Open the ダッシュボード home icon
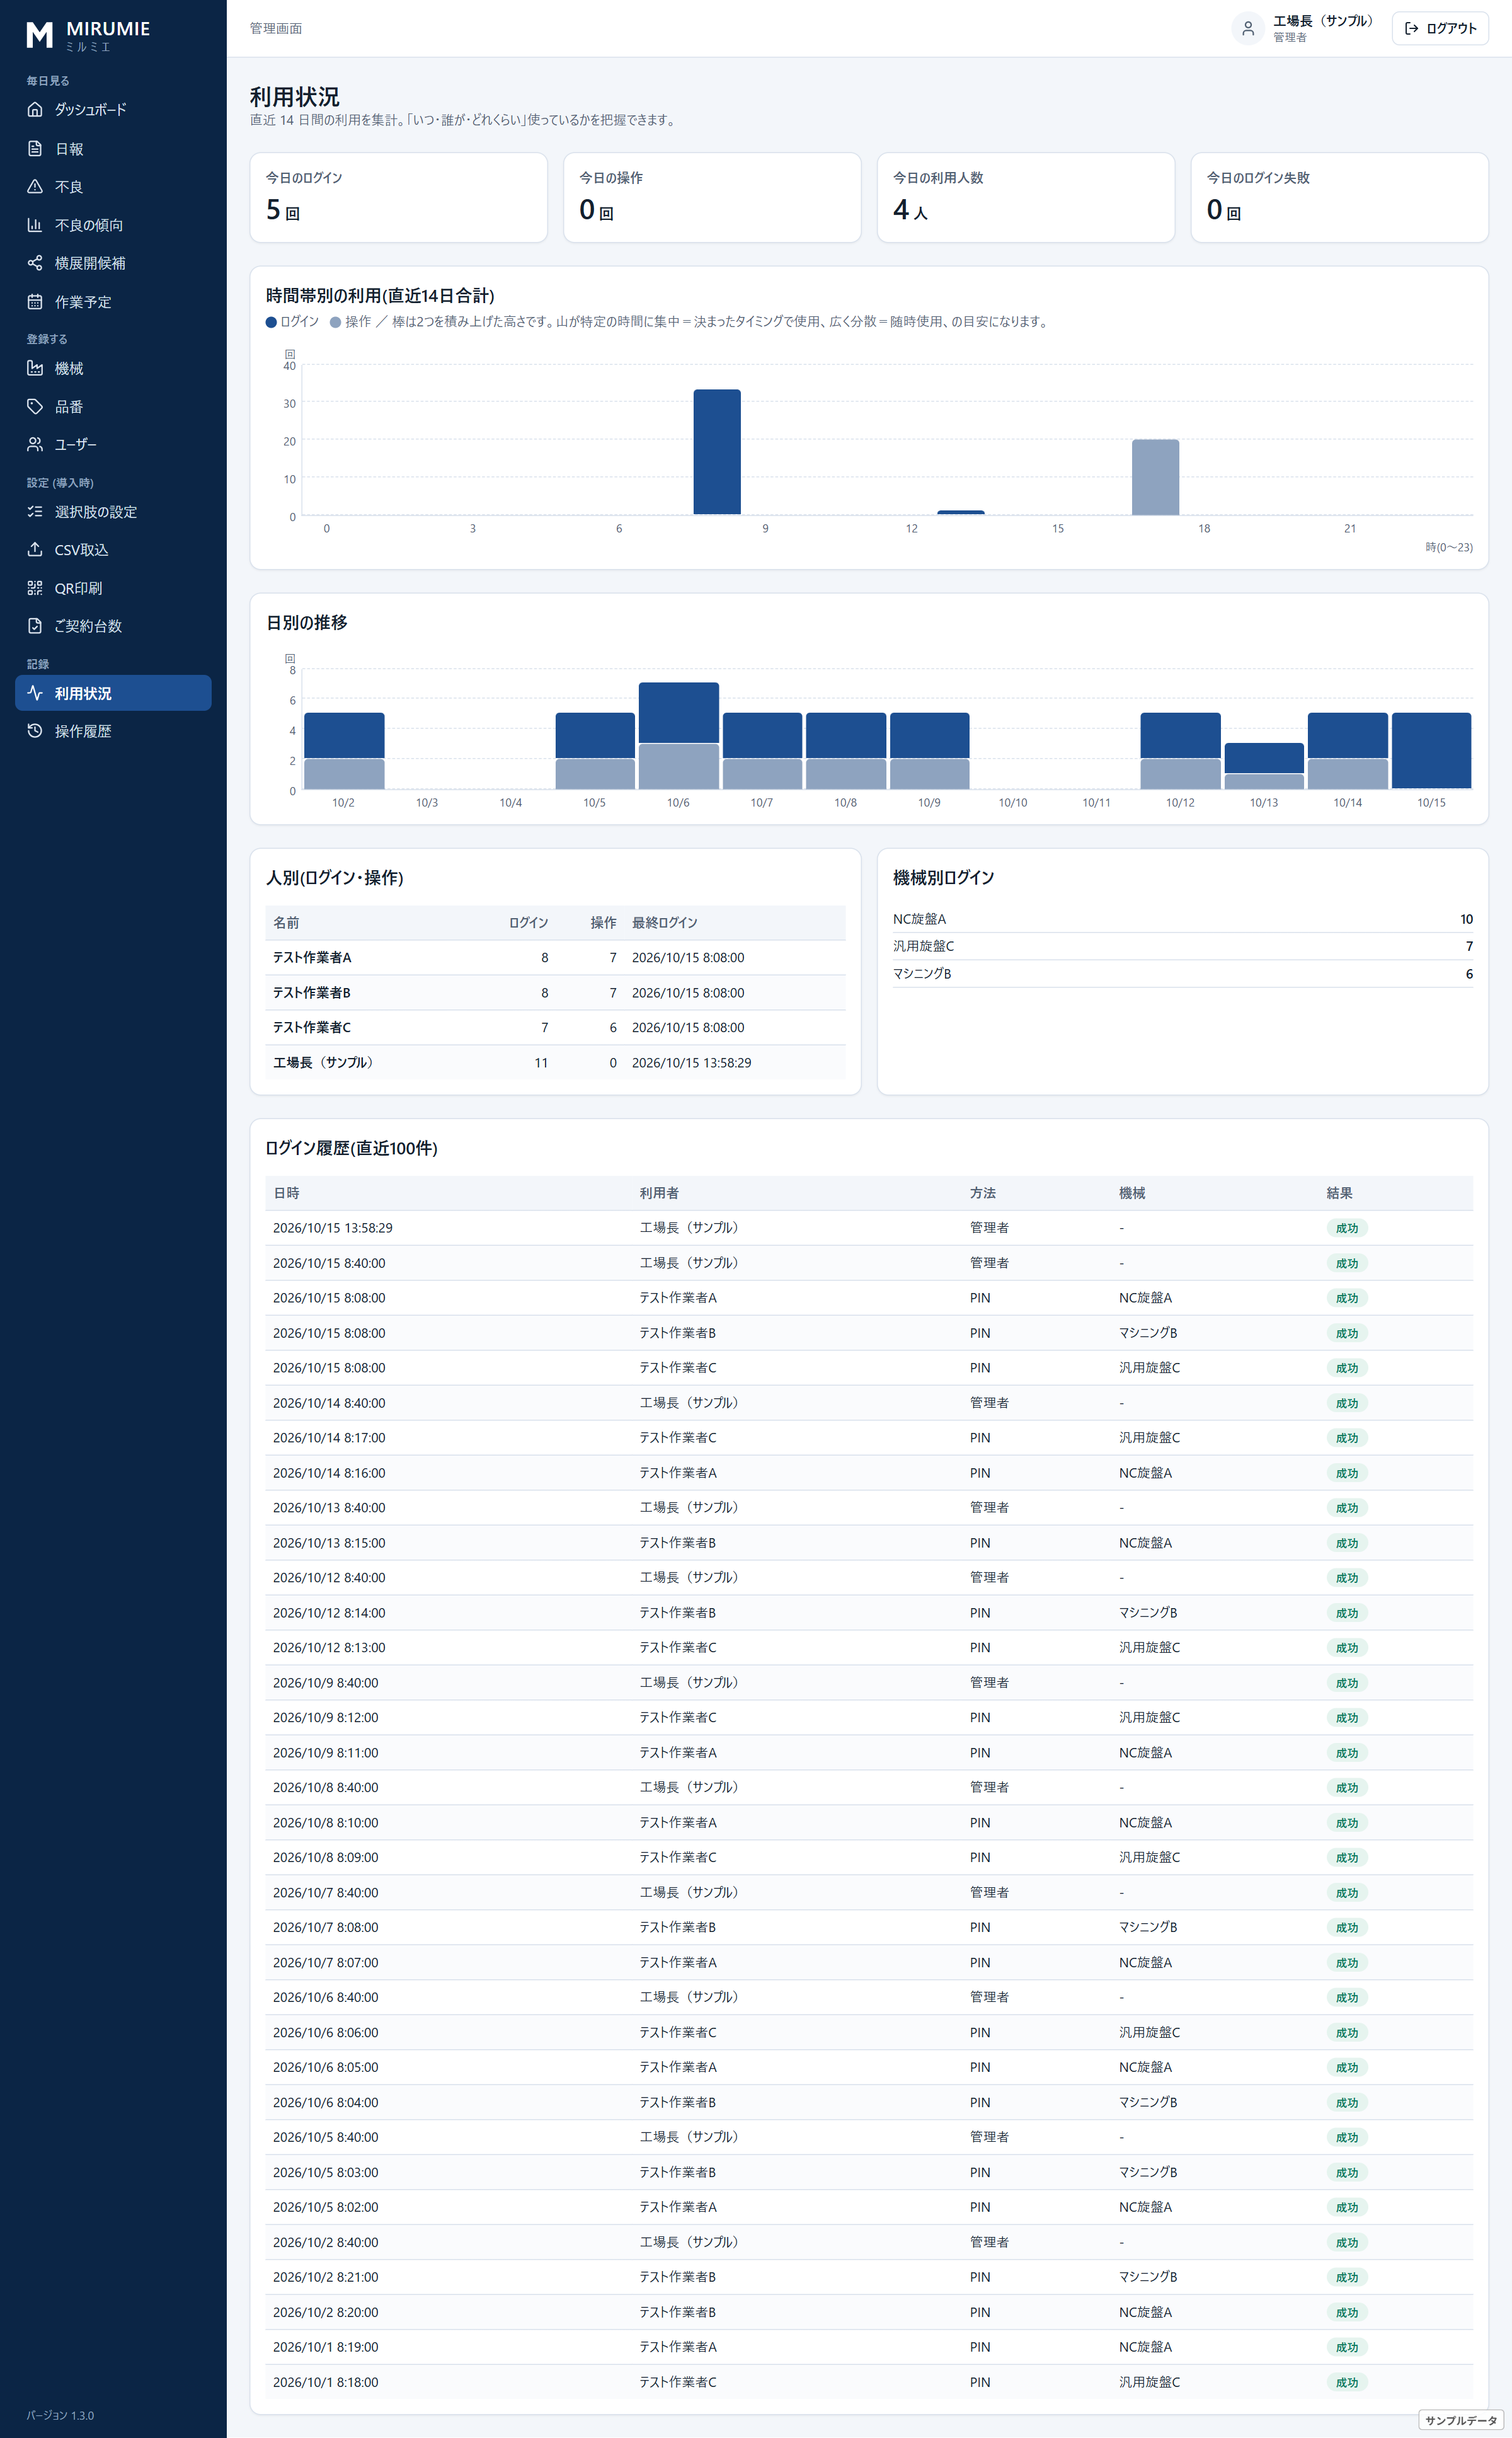1512x2438 pixels. pyautogui.click(x=35, y=110)
